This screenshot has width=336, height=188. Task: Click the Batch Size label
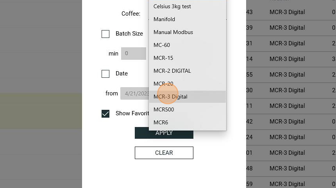pyautogui.click(x=129, y=34)
